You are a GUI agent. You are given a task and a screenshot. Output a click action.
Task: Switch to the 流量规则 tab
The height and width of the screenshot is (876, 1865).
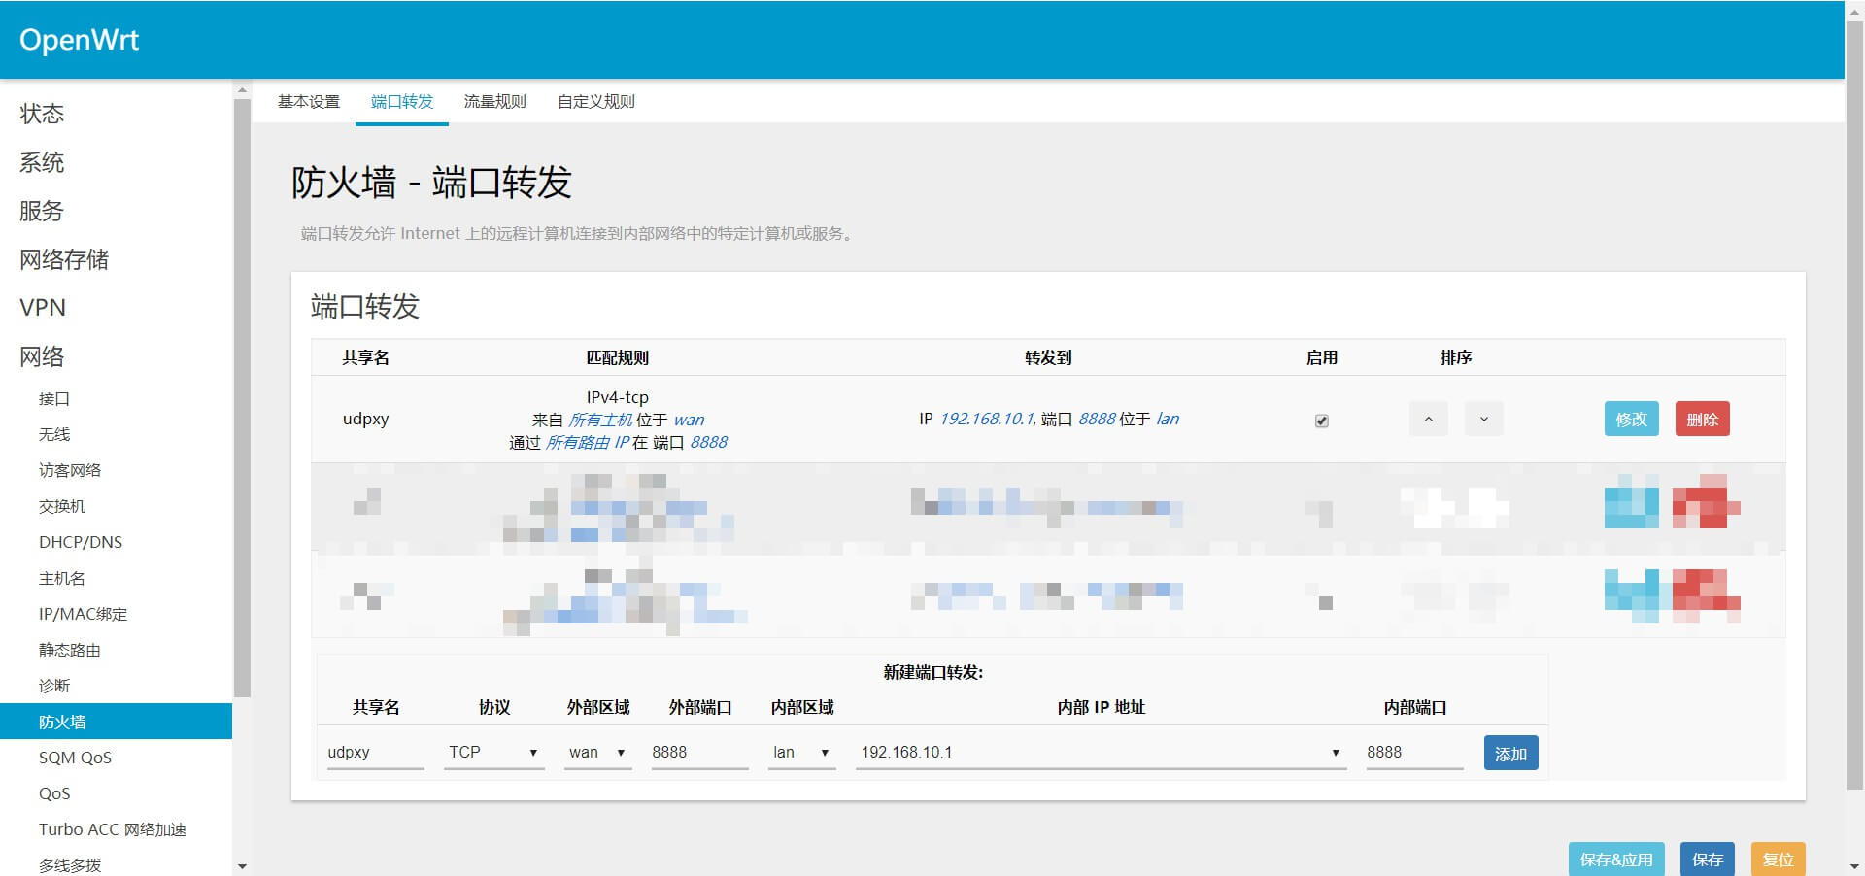click(494, 102)
